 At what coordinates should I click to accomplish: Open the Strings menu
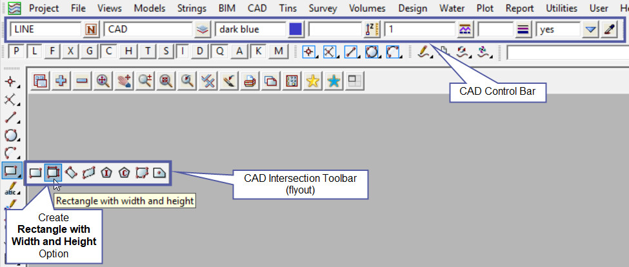(192, 8)
